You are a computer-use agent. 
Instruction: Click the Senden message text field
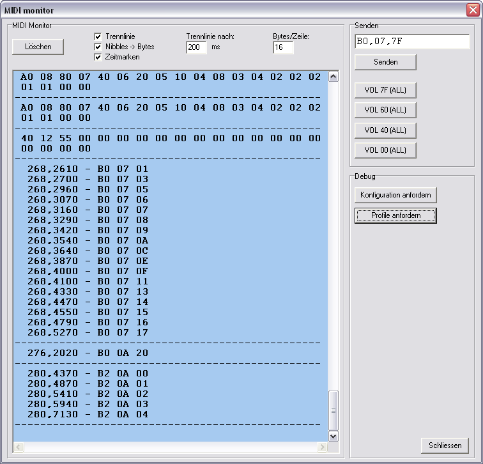(411, 42)
